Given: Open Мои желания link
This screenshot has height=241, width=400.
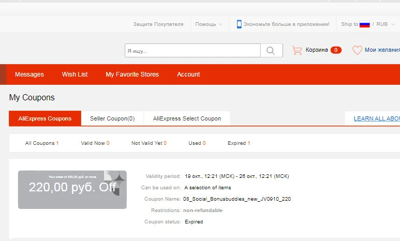Looking at the screenshot, I should click(x=382, y=50).
